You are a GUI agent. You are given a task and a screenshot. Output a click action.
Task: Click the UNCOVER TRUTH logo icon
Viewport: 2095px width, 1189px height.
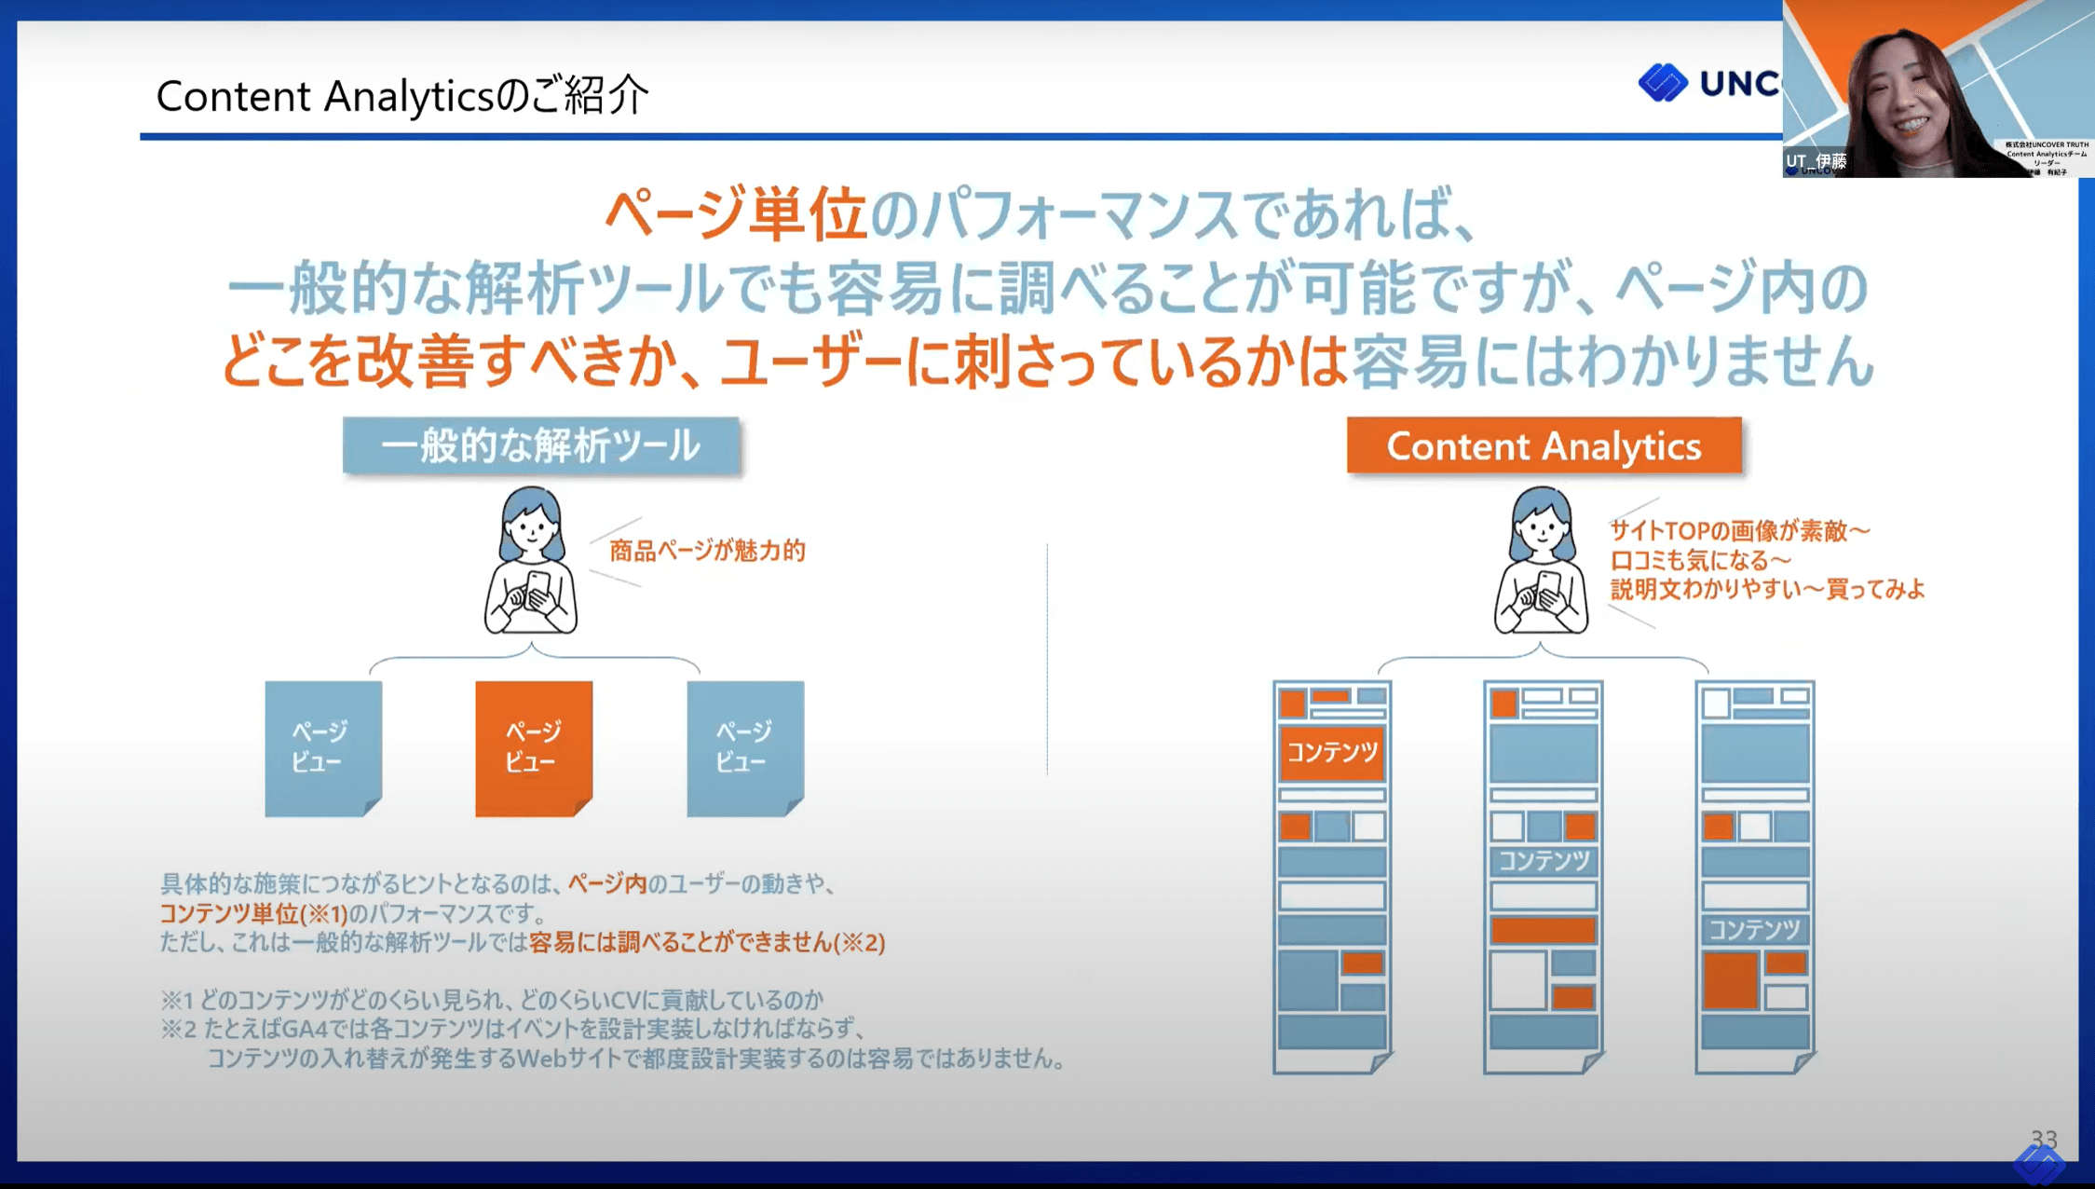point(1663,82)
